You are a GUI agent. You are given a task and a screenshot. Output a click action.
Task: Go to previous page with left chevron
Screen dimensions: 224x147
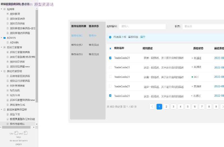[152, 107]
